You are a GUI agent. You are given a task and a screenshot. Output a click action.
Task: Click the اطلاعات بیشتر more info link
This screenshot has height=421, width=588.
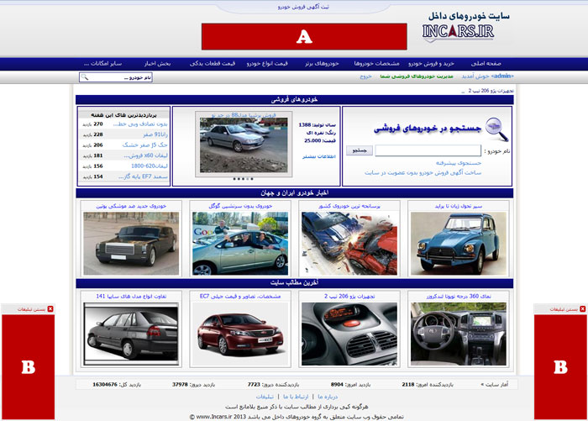pos(319,156)
